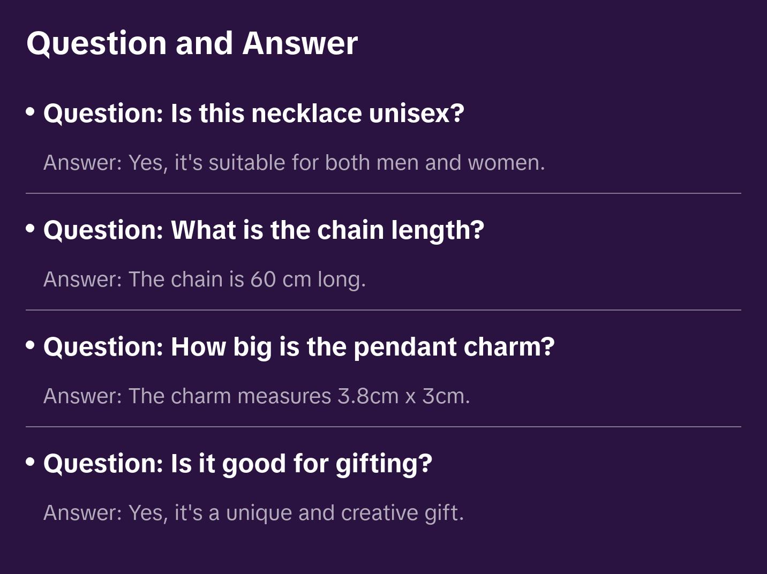Screen dimensions: 767x574
Task: Click the 'Question and Answer' heading
Action: tap(192, 43)
